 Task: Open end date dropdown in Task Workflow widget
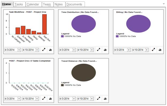pos(37,50)
